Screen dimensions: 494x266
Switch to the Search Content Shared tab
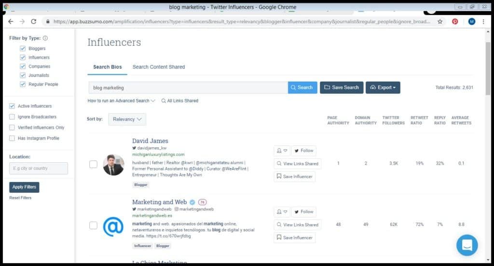click(x=159, y=67)
